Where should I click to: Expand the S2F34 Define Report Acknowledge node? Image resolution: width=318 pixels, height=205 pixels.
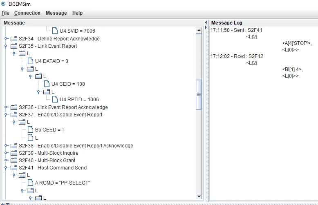point(6,39)
